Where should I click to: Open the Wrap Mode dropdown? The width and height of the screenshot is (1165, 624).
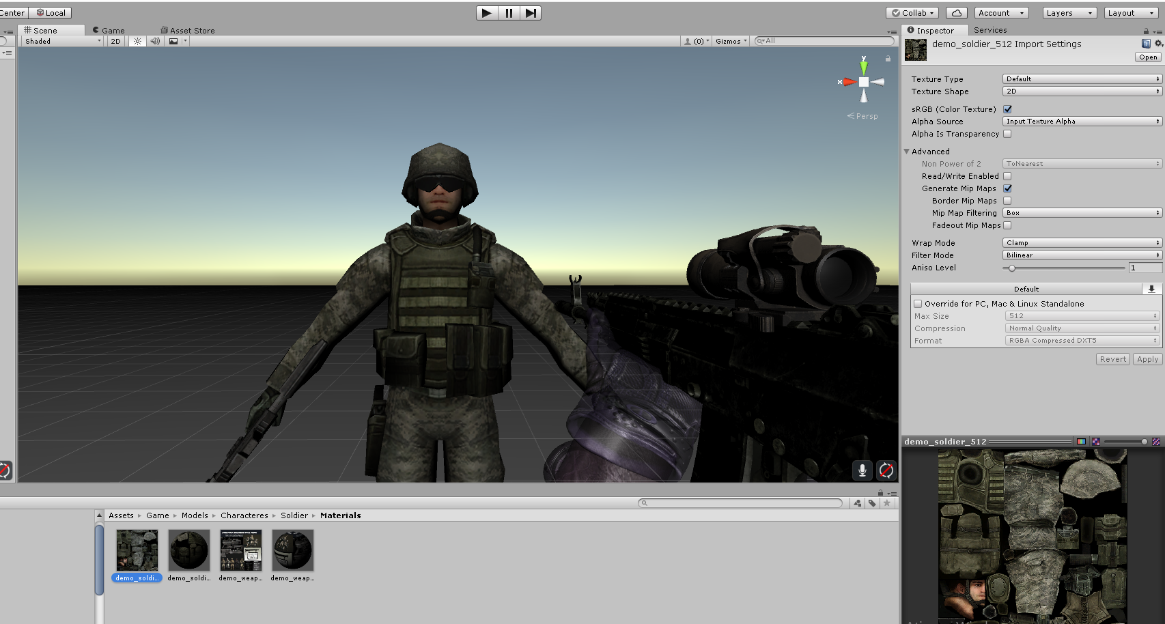click(1082, 243)
